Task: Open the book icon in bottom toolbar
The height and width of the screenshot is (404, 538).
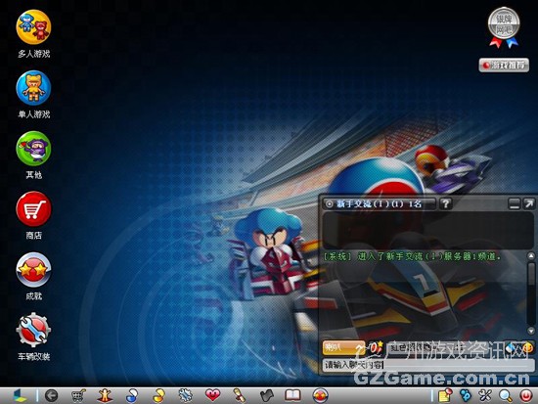Action: point(292,396)
